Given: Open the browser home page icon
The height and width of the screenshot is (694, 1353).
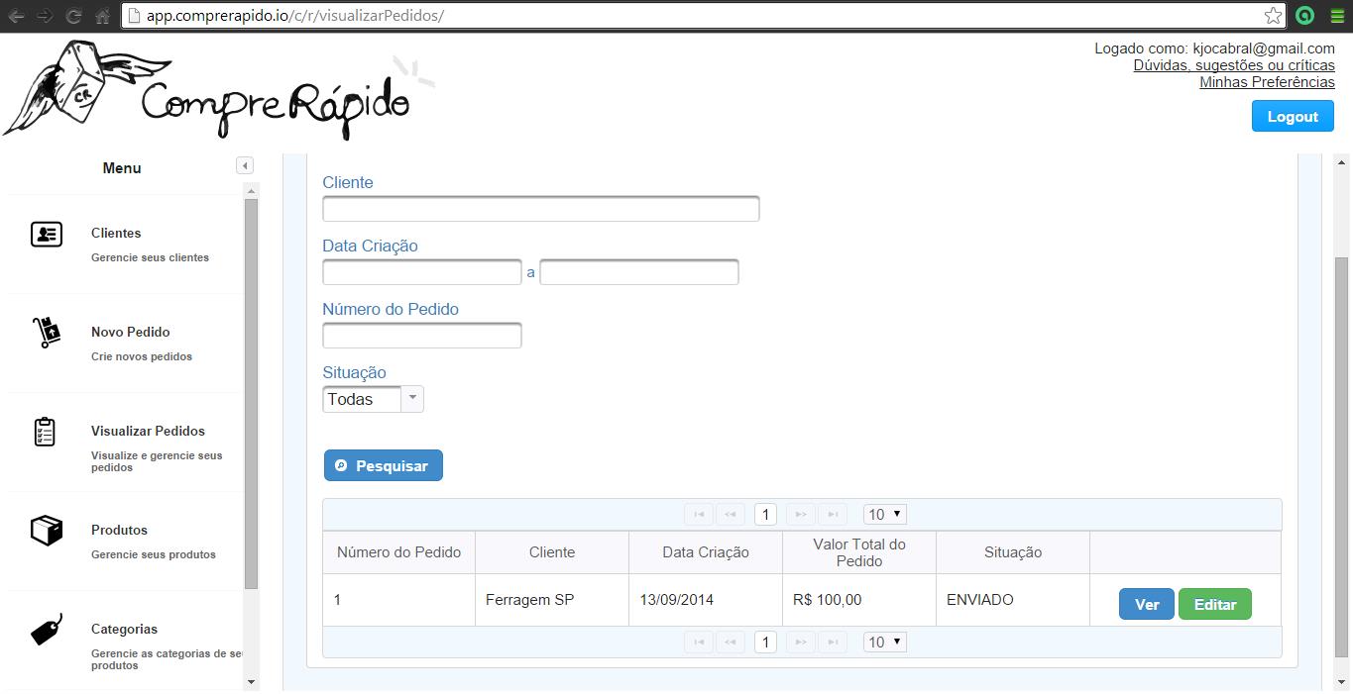Looking at the screenshot, I should pyautogui.click(x=102, y=16).
